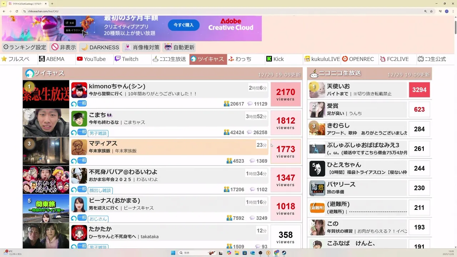
Task: Toggle DARKNESS dark mode
Action: point(100,47)
